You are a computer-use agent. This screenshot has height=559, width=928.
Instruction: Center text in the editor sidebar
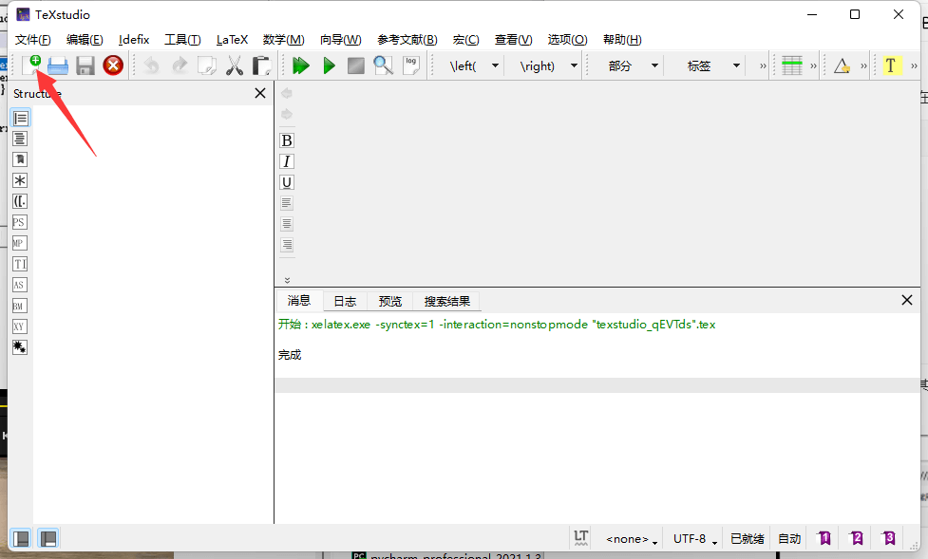click(287, 224)
